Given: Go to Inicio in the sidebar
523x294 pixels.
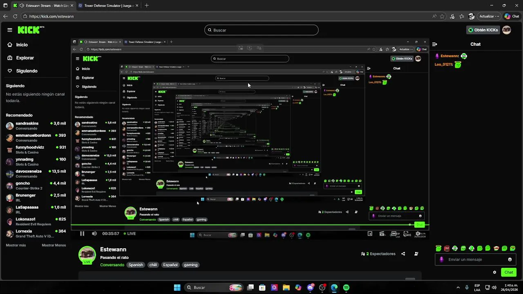Looking at the screenshot, I should point(18,45).
